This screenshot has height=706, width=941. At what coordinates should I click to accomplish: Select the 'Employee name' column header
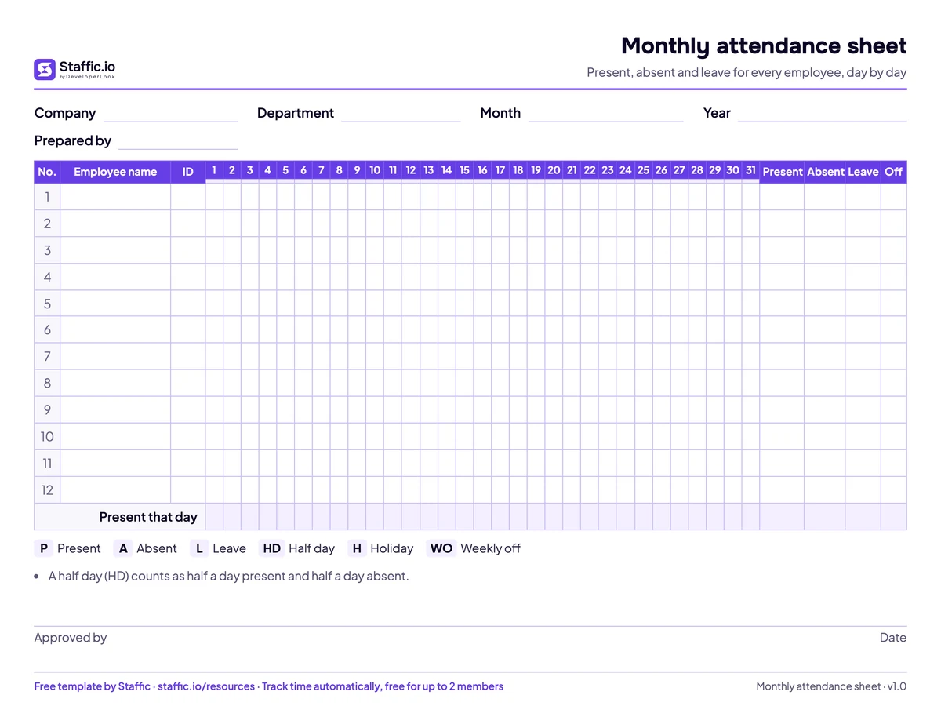pos(115,172)
